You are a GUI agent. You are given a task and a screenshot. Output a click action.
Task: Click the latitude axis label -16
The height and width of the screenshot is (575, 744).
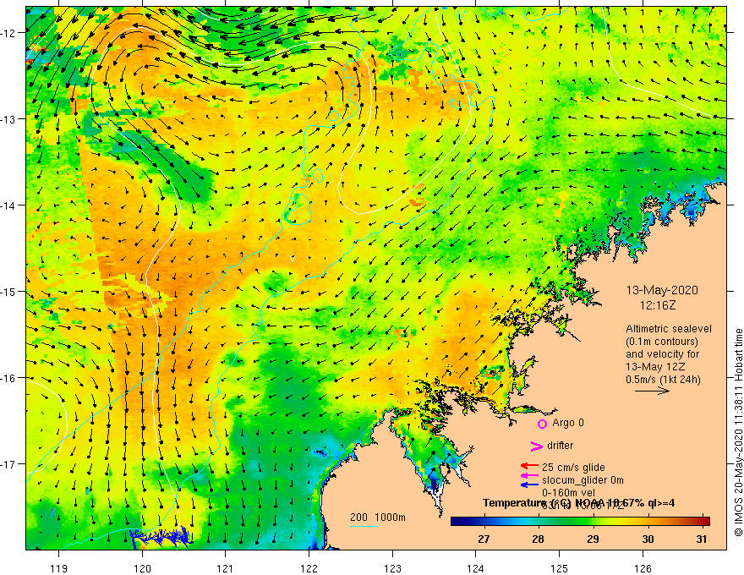[8, 378]
